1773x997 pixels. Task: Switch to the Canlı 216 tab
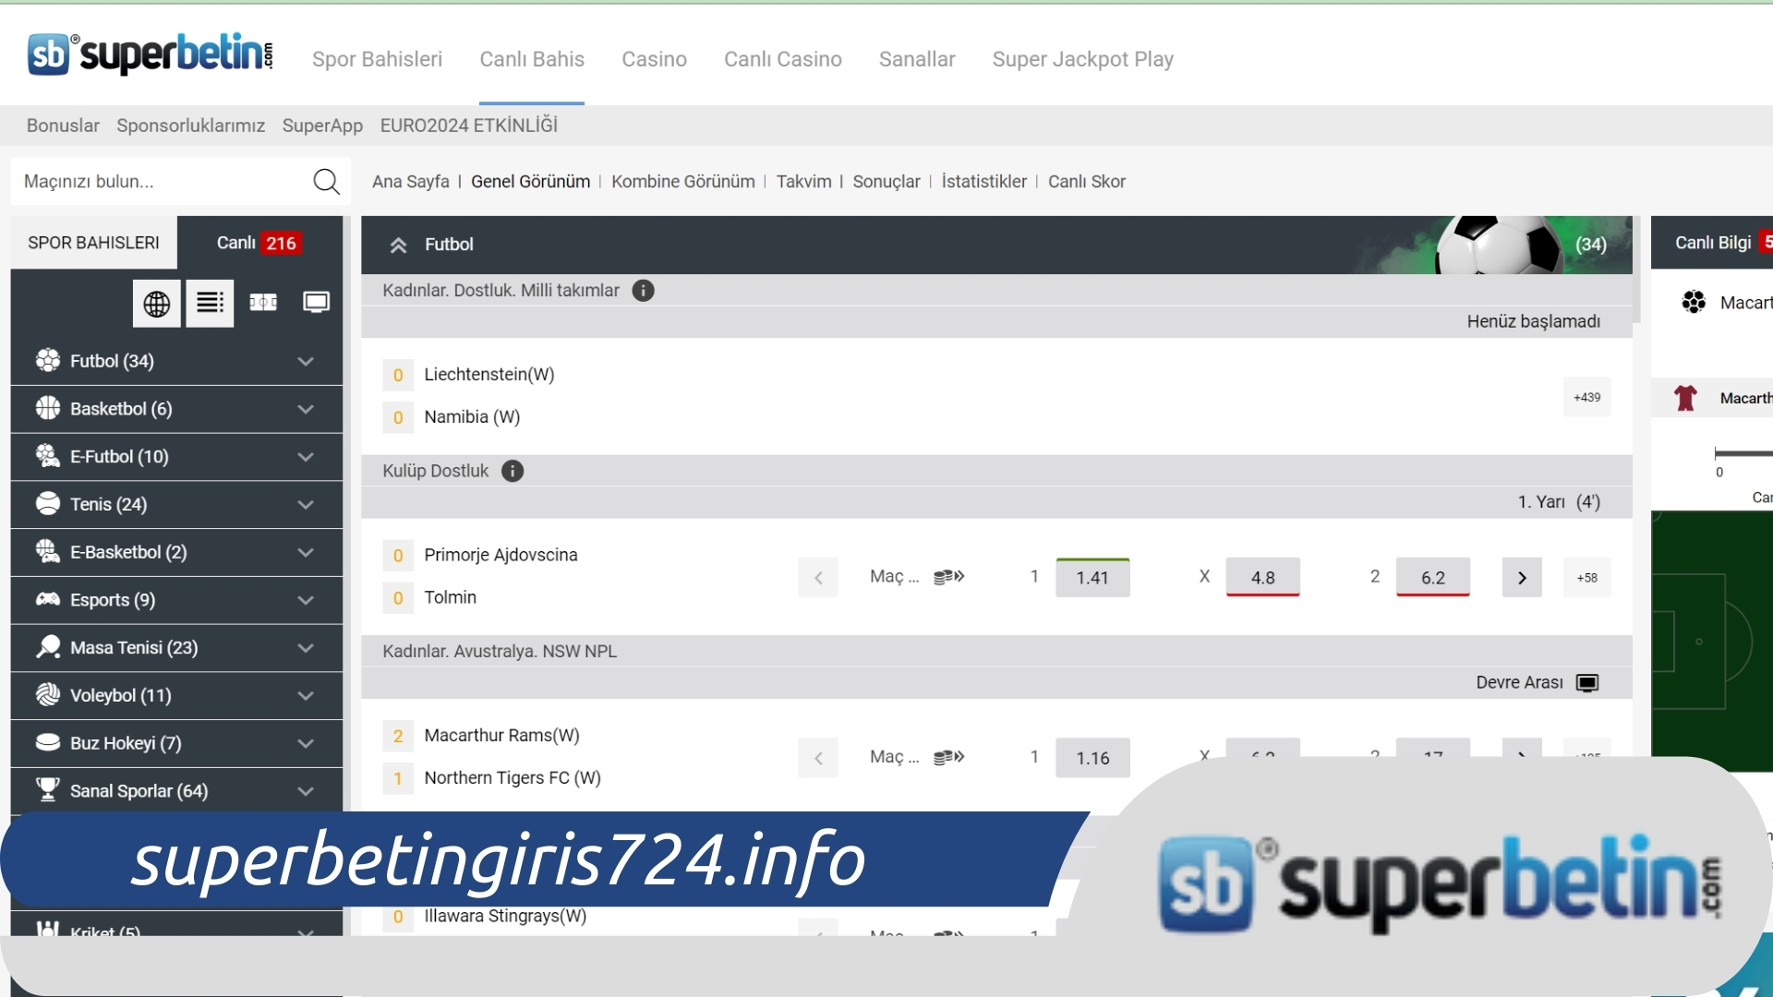[259, 243]
